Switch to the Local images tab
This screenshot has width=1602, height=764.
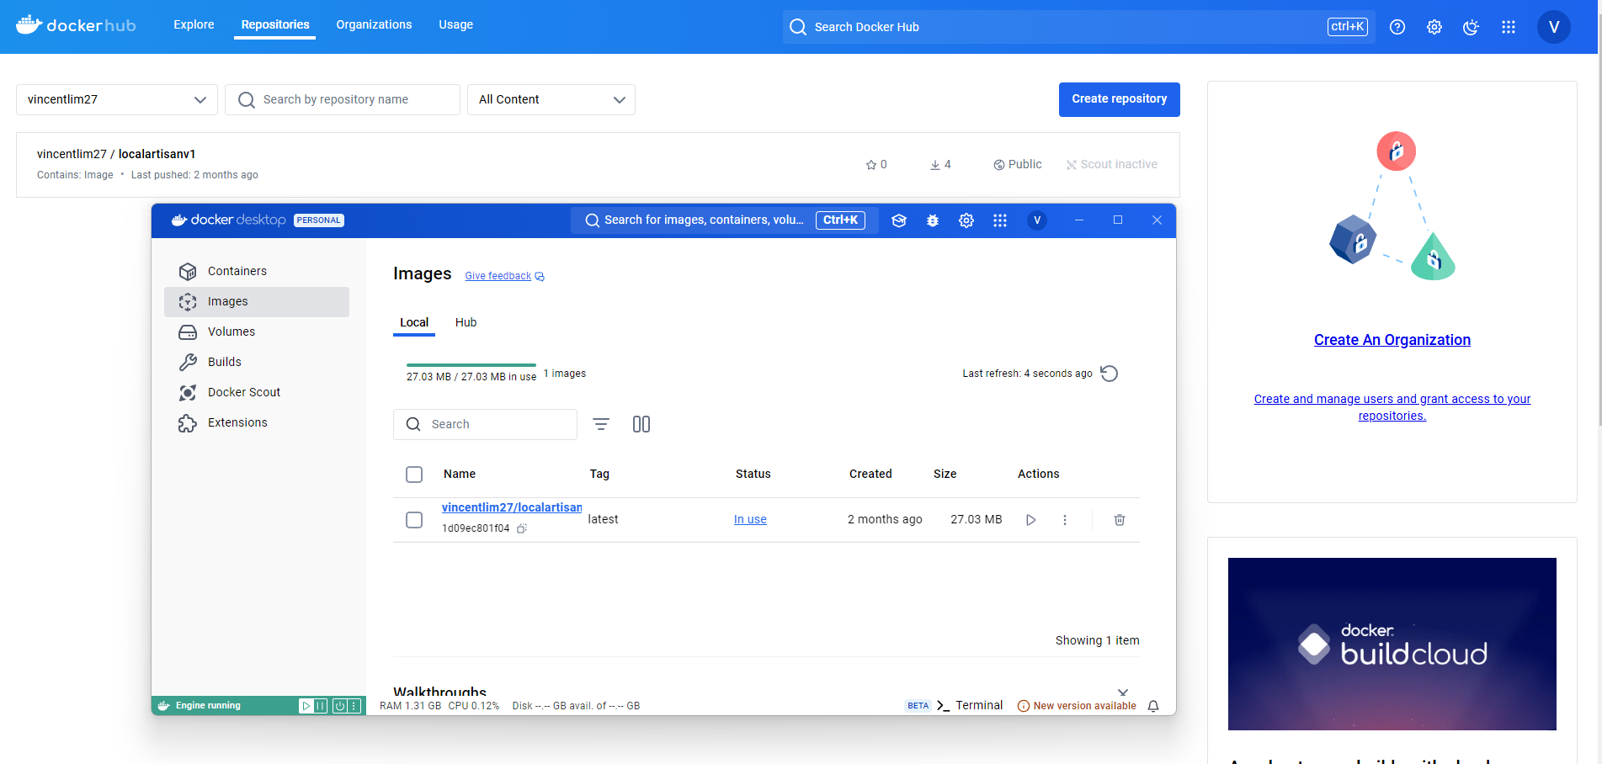coord(414,322)
